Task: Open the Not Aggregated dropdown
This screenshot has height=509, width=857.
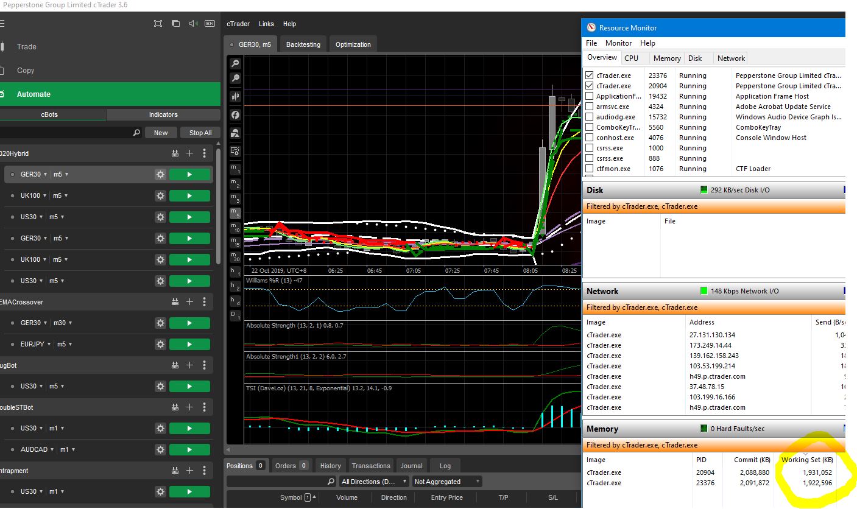Action: [x=446, y=482]
